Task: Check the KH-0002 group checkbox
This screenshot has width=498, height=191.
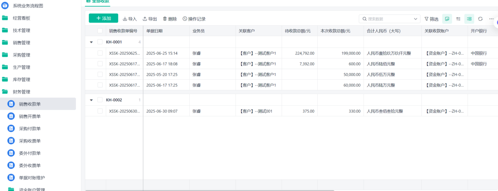Action: tap(100, 100)
